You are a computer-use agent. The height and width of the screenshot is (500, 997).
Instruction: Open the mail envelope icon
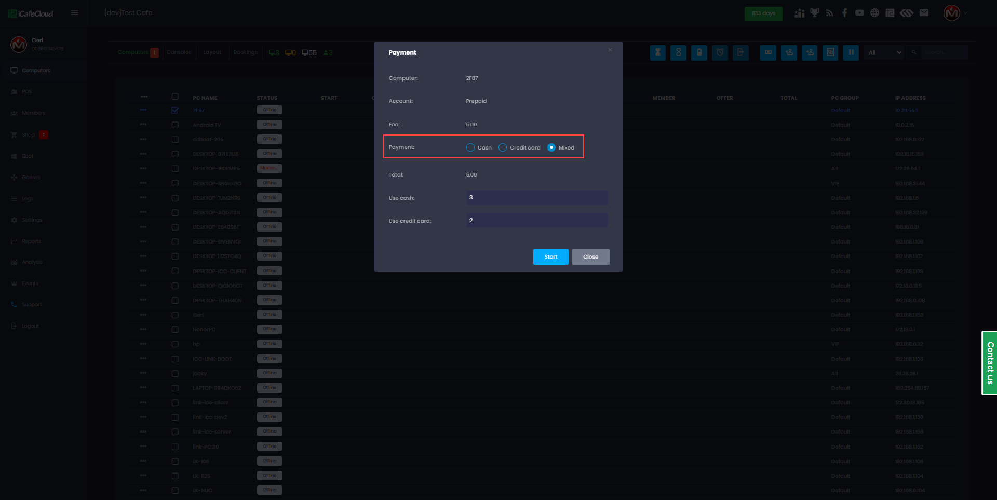[924, 13]
